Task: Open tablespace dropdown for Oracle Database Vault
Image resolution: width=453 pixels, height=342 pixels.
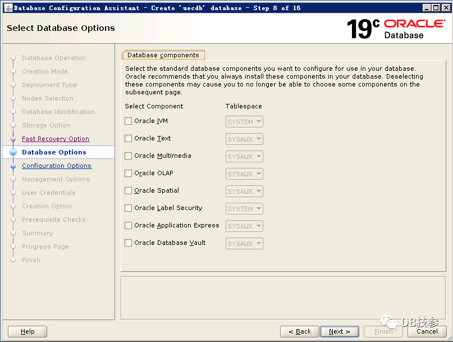Action: [x=244, y=244]
